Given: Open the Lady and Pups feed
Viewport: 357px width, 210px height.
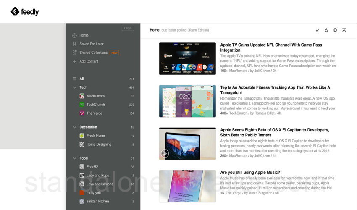Looking at the screenshot, I should coord(98,176).
